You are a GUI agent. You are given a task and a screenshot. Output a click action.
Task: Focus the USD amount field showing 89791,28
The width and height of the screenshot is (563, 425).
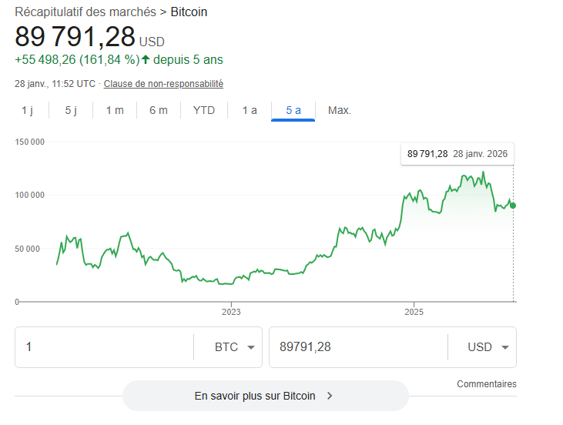(356, 347)
